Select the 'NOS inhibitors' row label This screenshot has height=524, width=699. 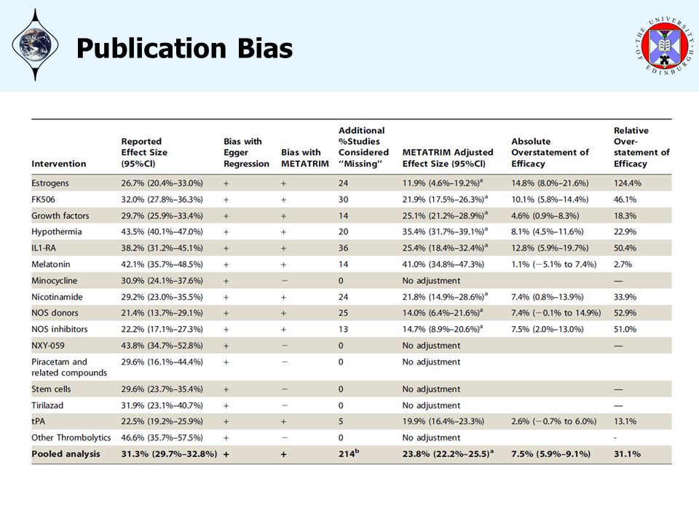tap(60, 329)
